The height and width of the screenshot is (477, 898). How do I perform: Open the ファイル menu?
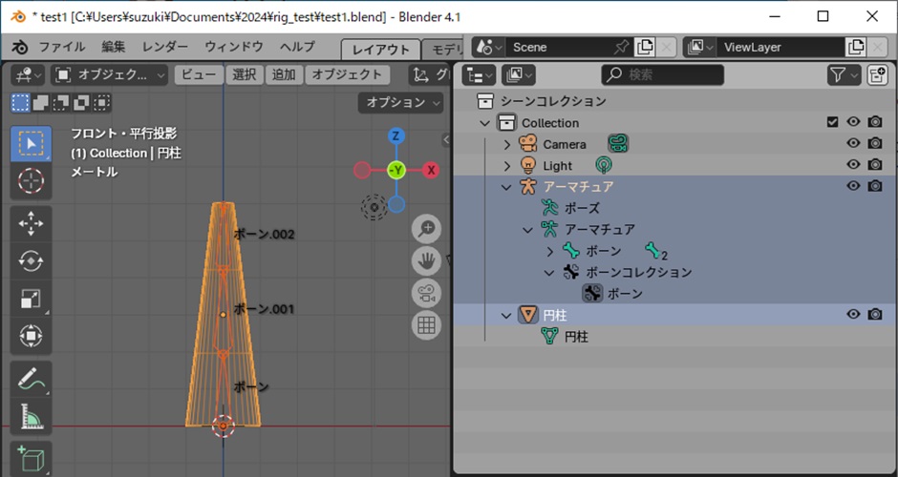click(61, 47)
